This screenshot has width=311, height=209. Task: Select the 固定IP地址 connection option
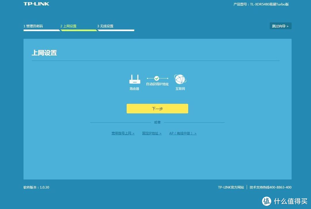pos(152,133)
